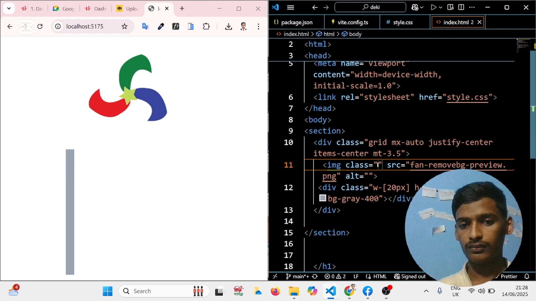The width and height of the screenshot is (536, 301).
Task: Open a new Chrome tab
Action: [x=182, y=8]
